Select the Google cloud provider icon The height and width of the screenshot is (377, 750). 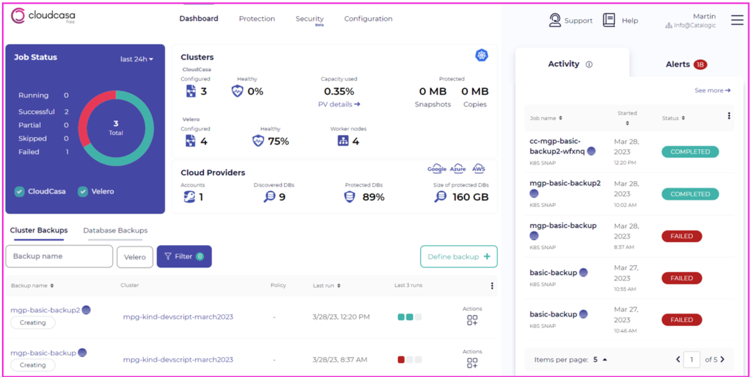pos(436,168)
